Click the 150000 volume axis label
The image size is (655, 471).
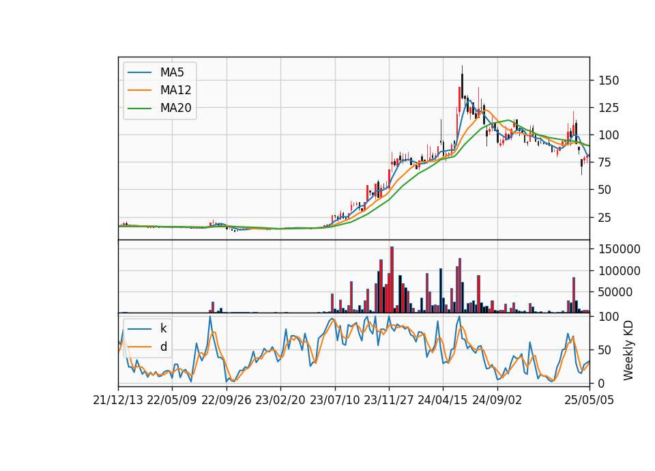(620, 249)
